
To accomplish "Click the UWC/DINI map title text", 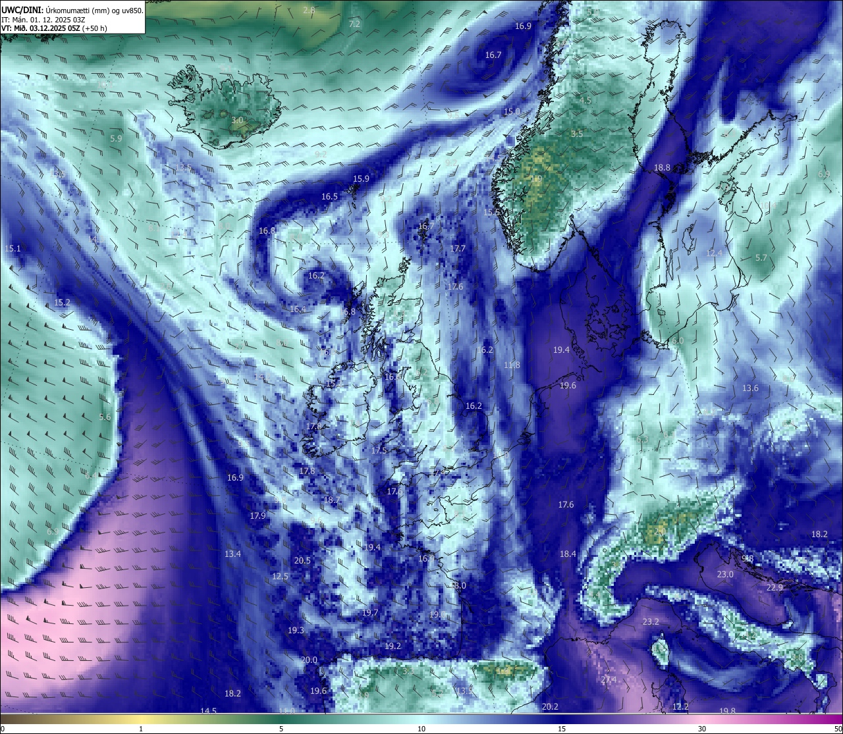I will tap(72, 11).
